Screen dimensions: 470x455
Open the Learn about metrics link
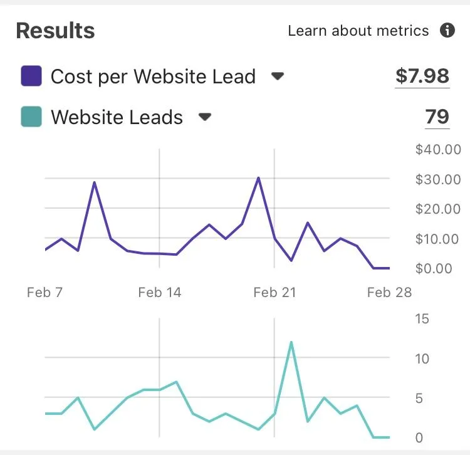tap(358, 31)
